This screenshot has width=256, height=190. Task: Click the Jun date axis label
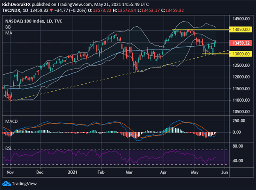pyautogui.click(x=224, y=172)
